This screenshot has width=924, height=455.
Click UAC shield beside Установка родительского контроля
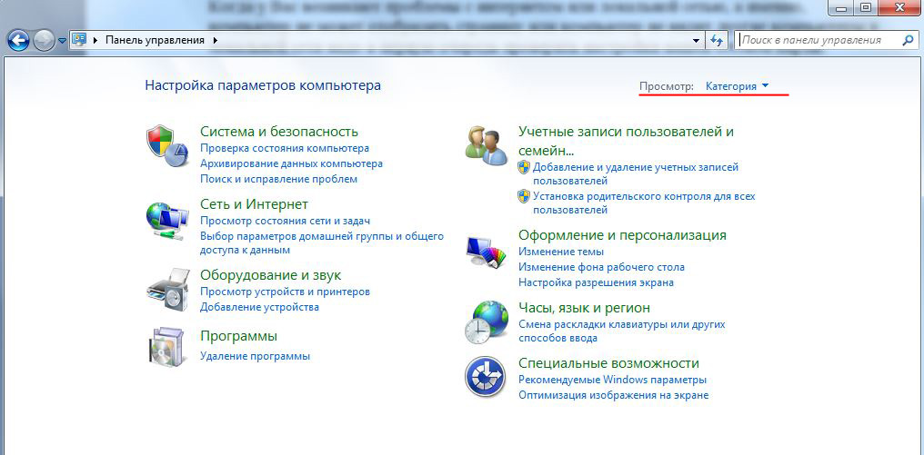click(524, 195)
